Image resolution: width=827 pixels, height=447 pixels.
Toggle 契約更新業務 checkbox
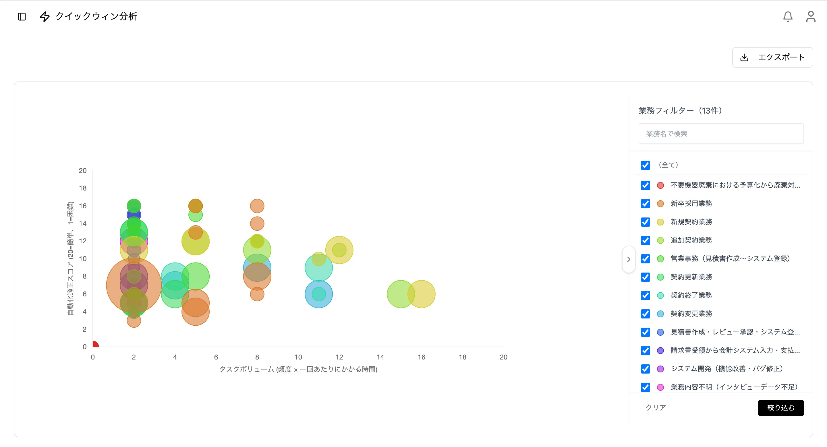[x=645, y=277]
